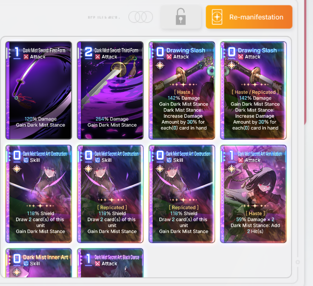
Task: Click the three overlapping circles icon
Action: 141,17
